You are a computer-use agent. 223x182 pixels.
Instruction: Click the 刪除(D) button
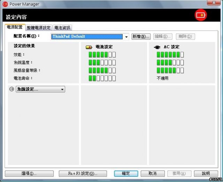185,36
